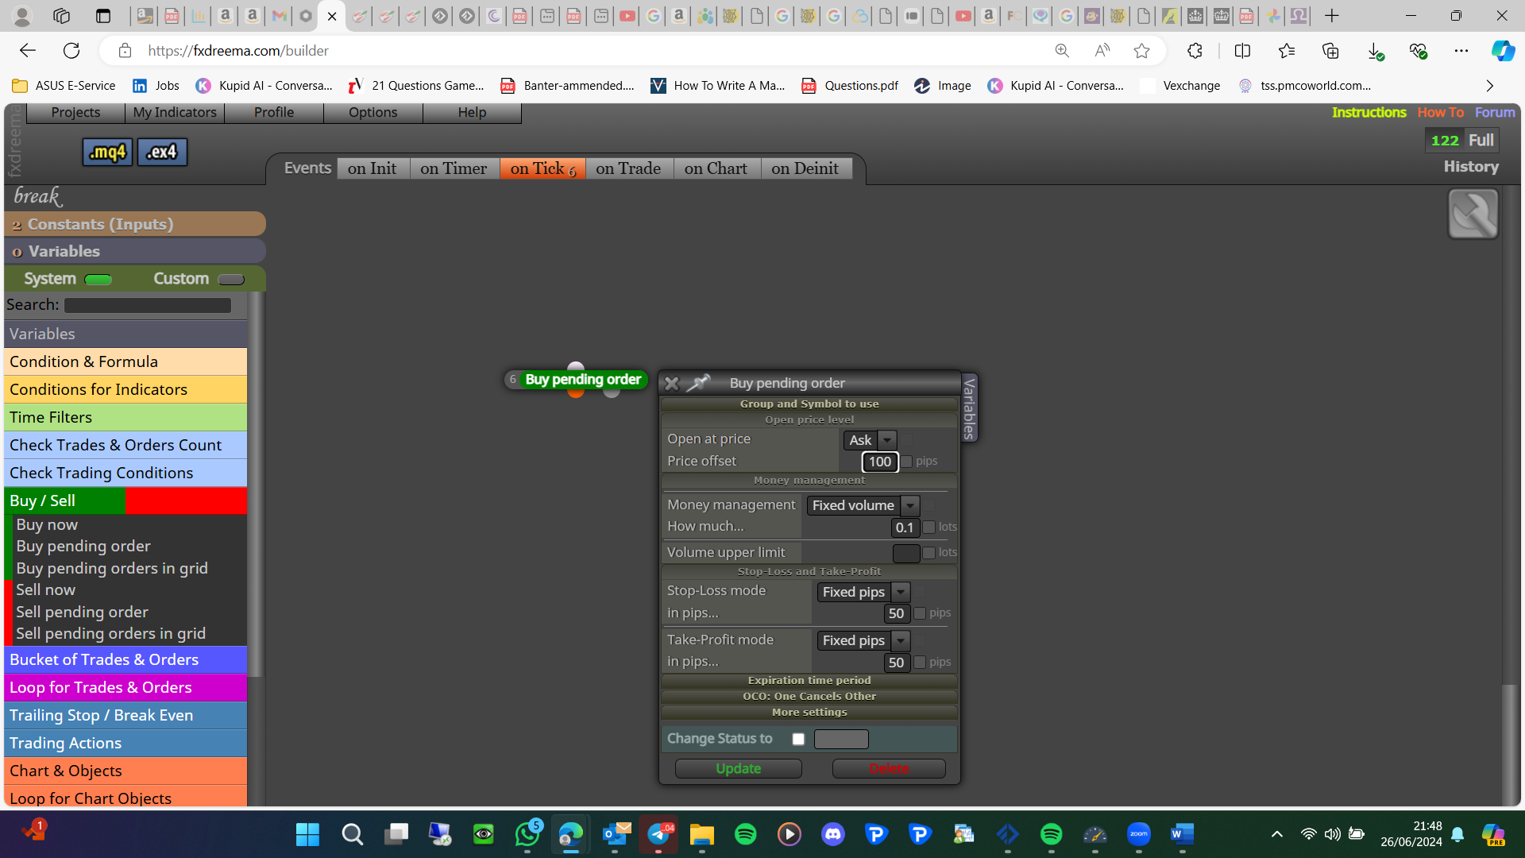Close the Buy pending order dialog with X
1525x858 pixels.
671,384
